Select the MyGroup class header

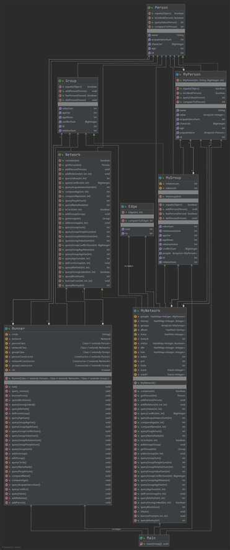point(178,178)
